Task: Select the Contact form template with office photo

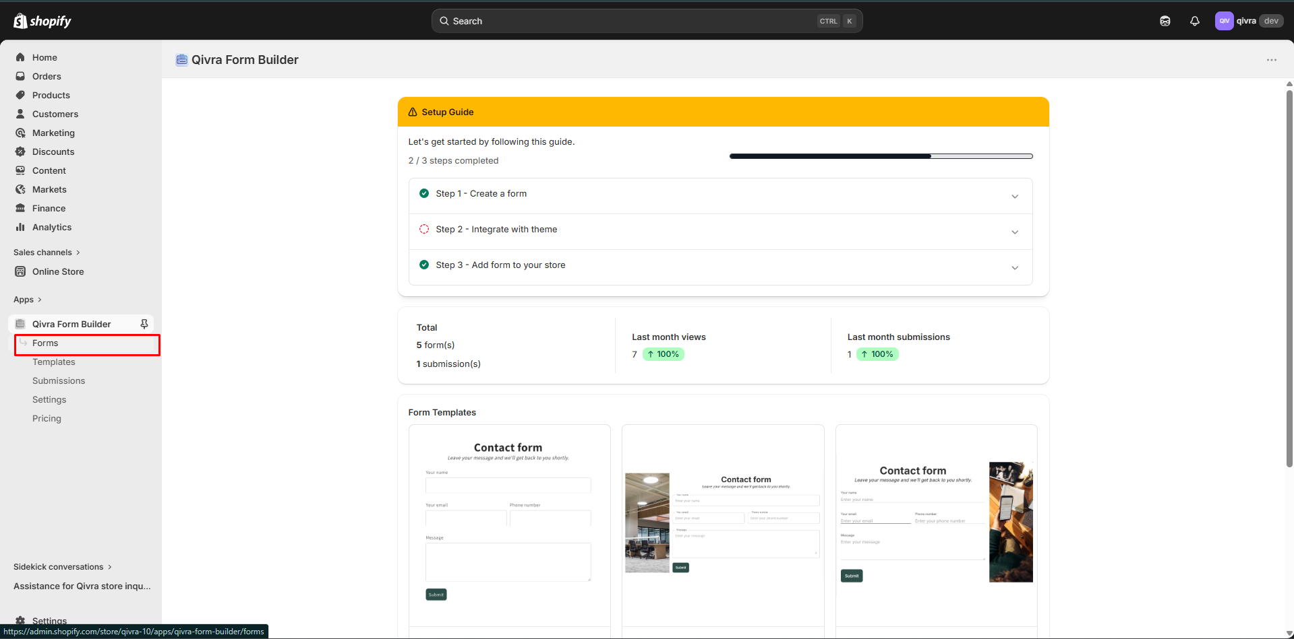Action: click(x=723, y=525)
